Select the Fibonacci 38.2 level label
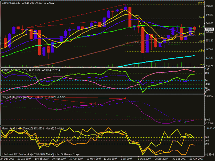The image size is (215, 161). pos(201,41)
